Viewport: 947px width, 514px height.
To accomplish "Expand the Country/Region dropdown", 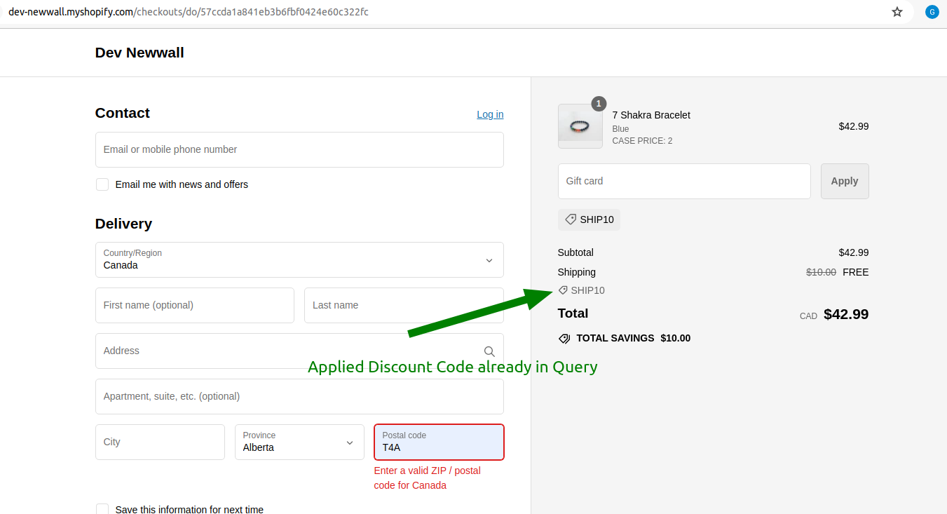I will click(x=299, y=260).
